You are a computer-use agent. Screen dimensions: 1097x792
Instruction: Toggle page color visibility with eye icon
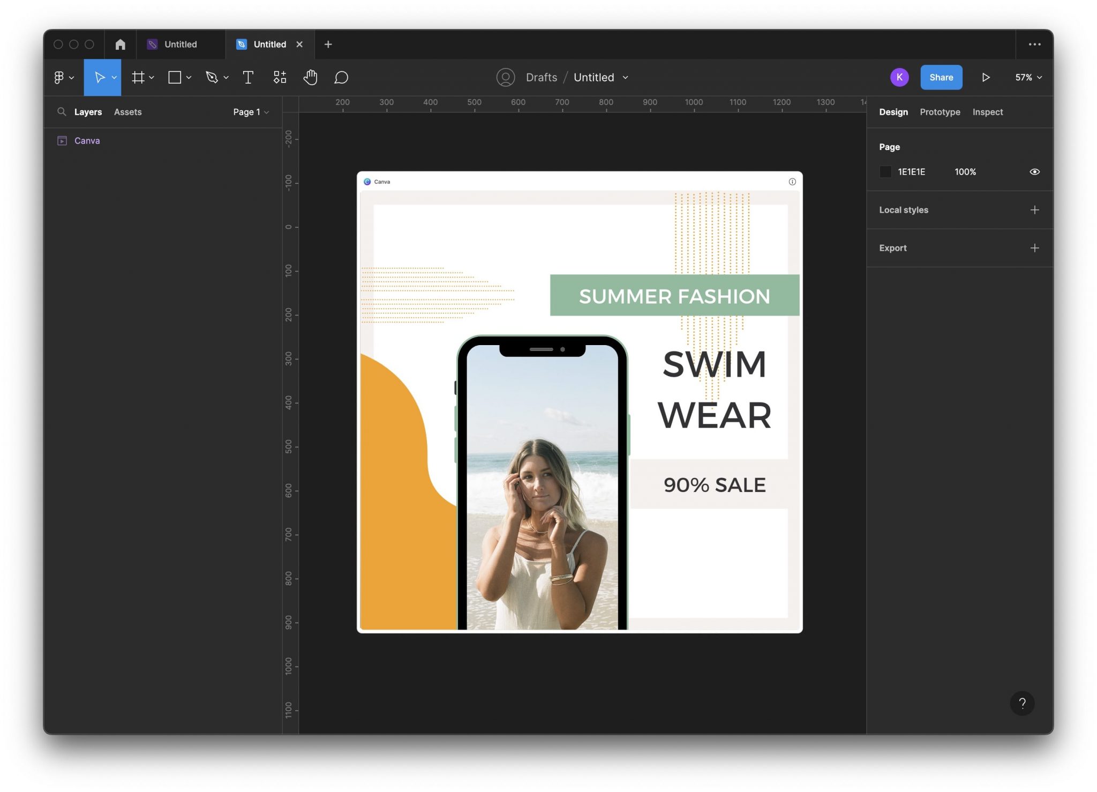(1034, 171)
